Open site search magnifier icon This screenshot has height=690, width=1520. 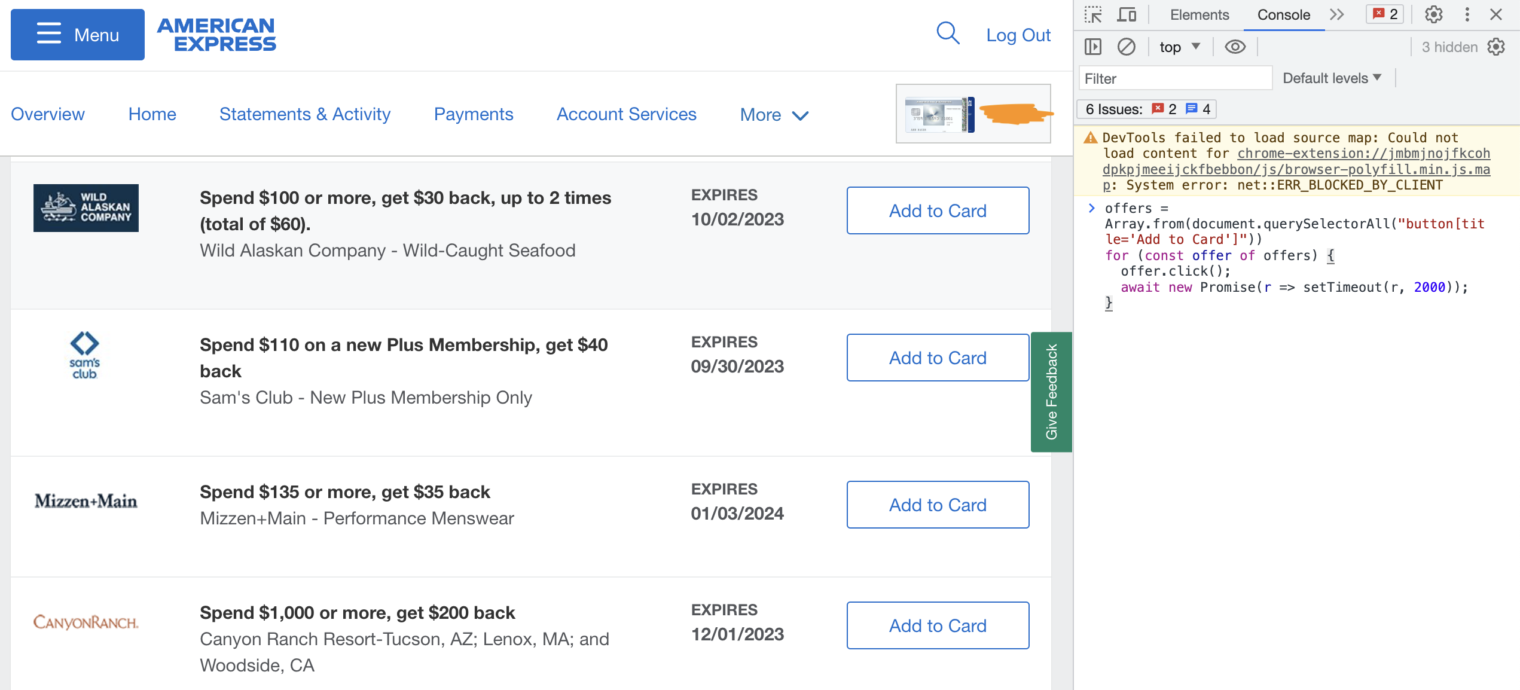pos(948,33)
